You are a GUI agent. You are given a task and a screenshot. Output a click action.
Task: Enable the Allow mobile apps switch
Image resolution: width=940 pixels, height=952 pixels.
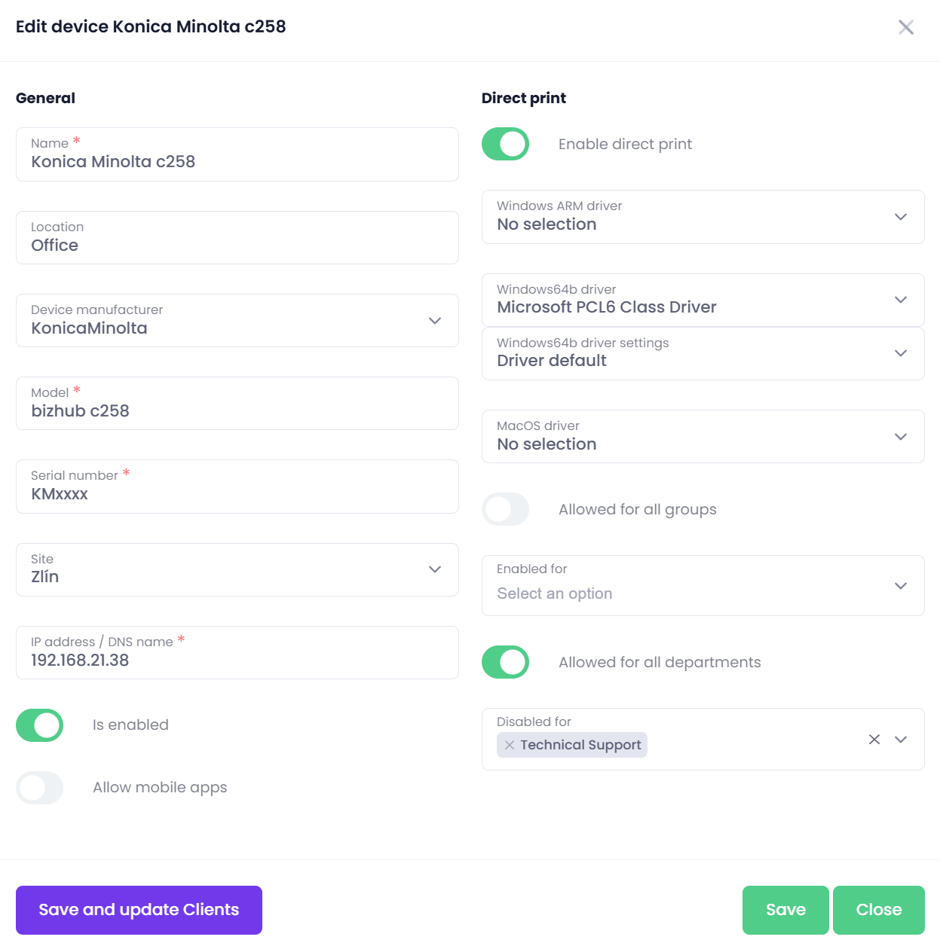pyautogui.click(x=40, y=788)
